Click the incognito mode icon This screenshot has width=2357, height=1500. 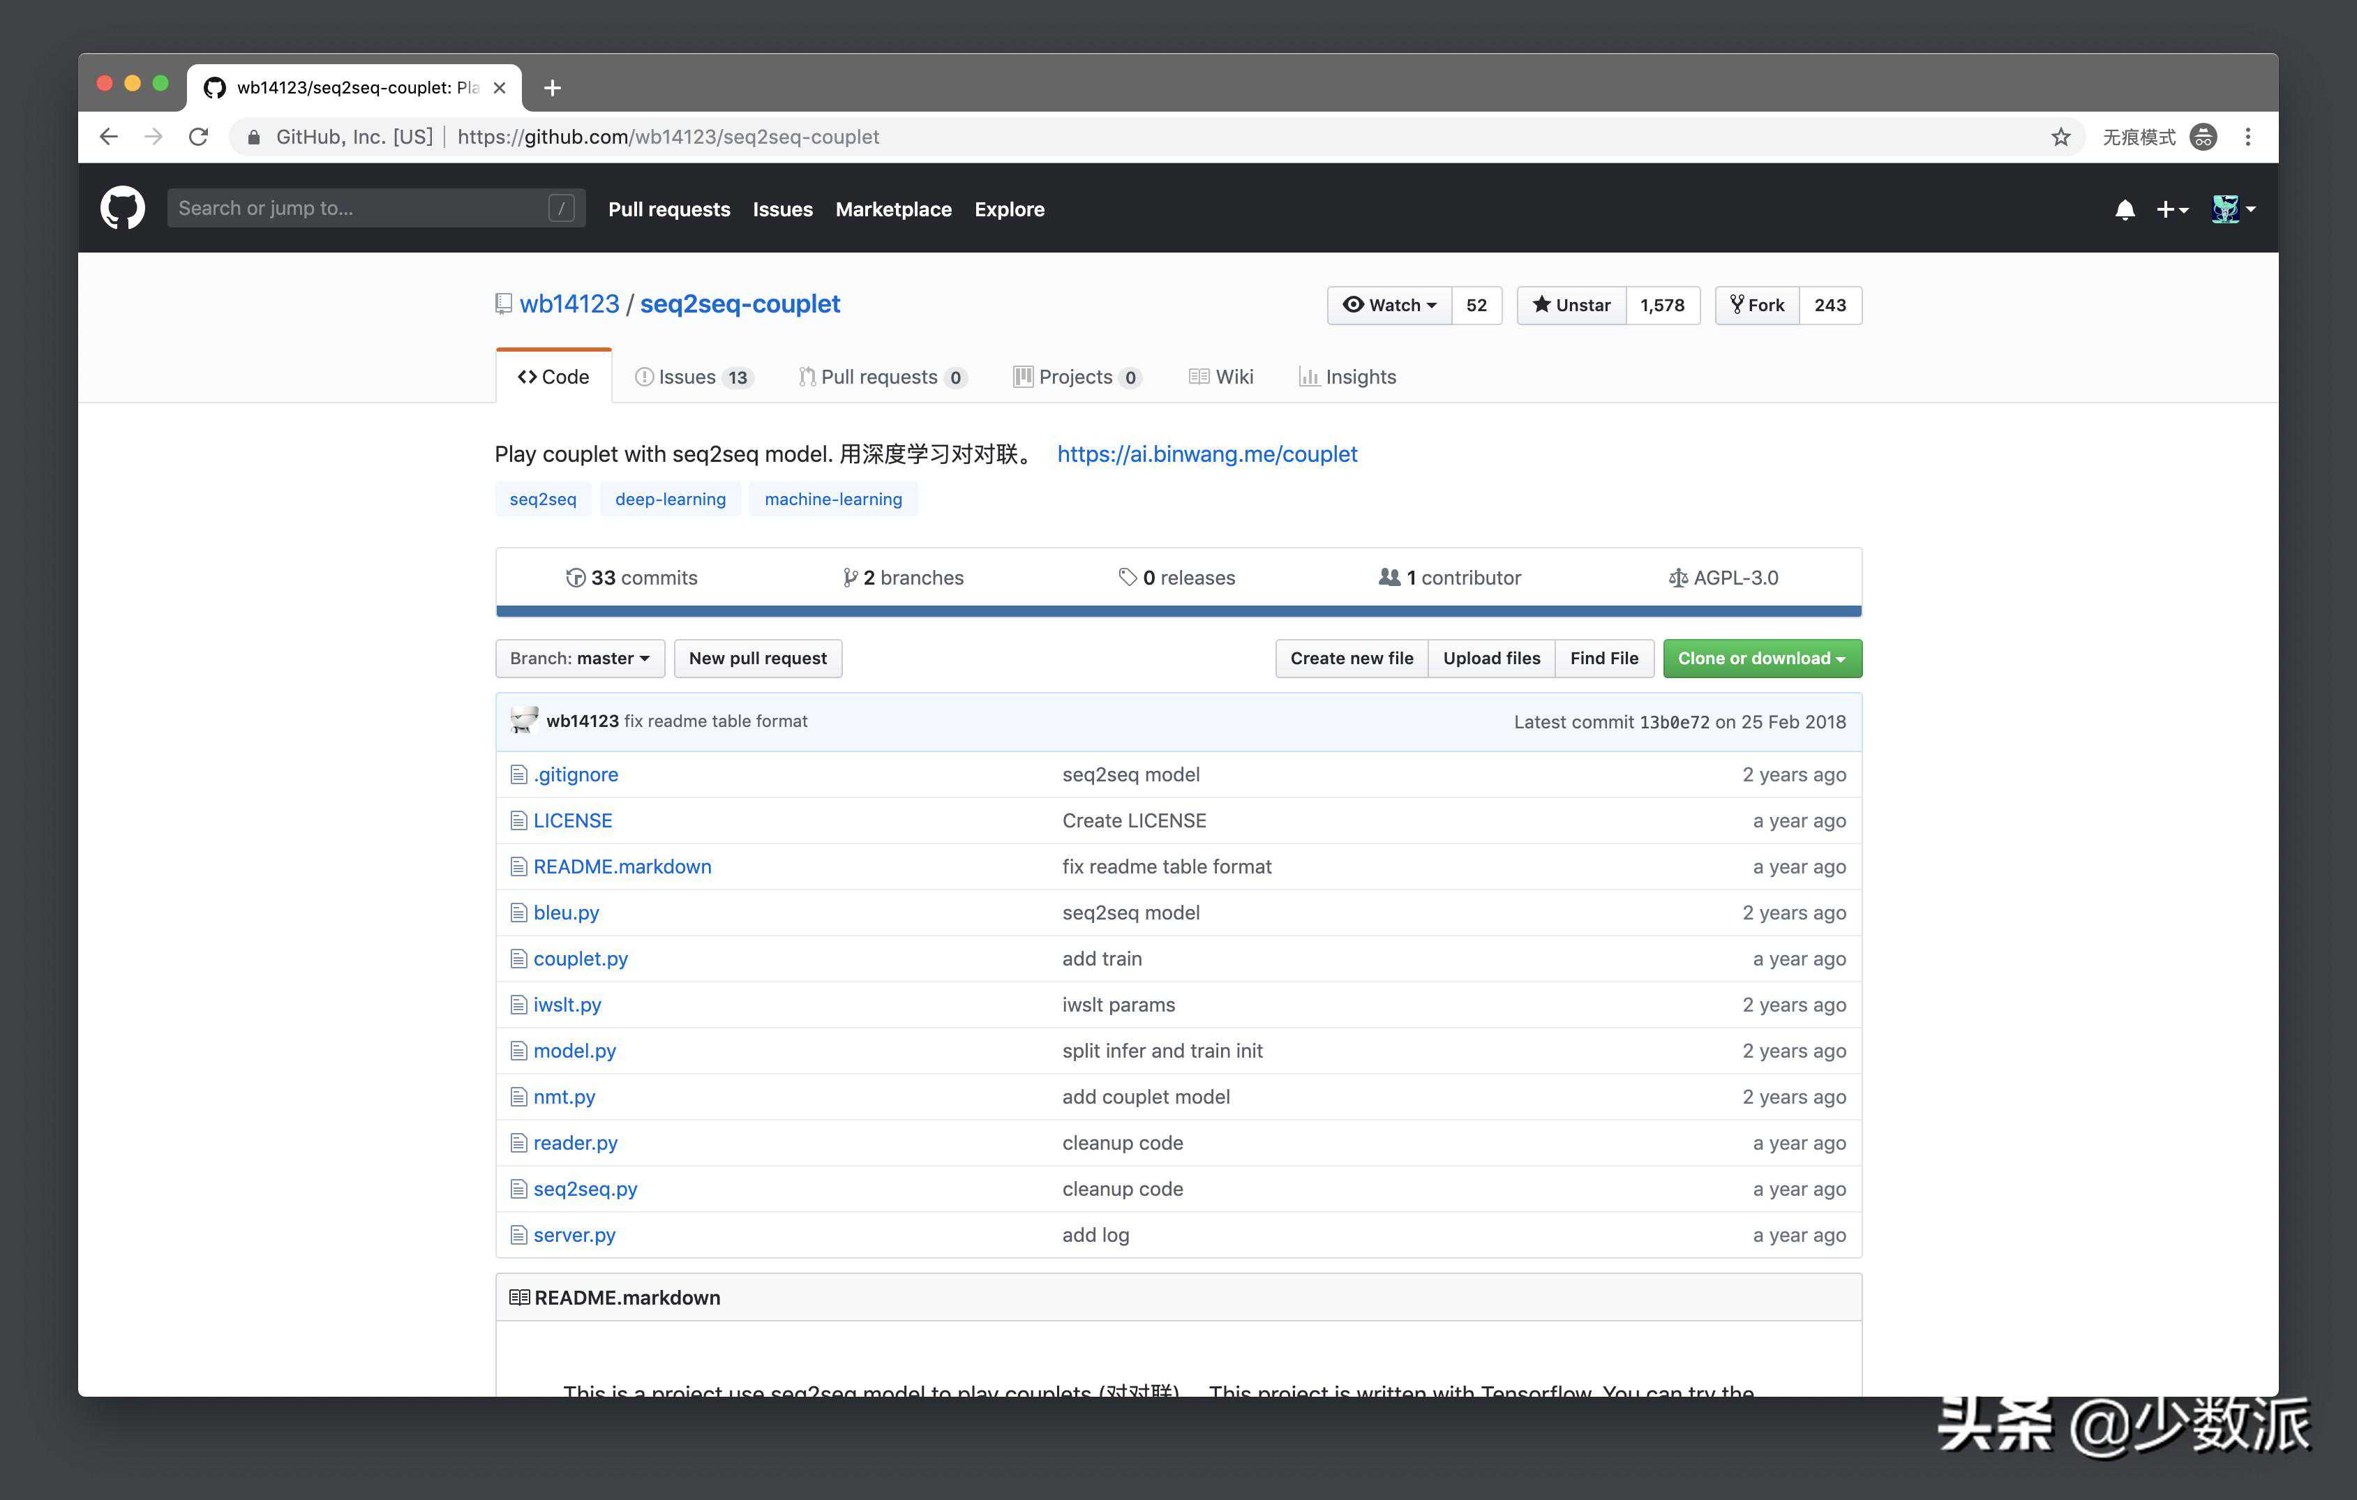pos(2202,137)
